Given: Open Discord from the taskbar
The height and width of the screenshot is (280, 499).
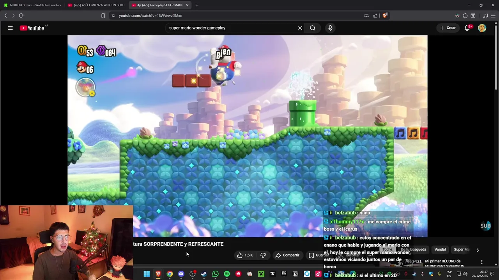Looking at the screenshot, I should 181,274.
